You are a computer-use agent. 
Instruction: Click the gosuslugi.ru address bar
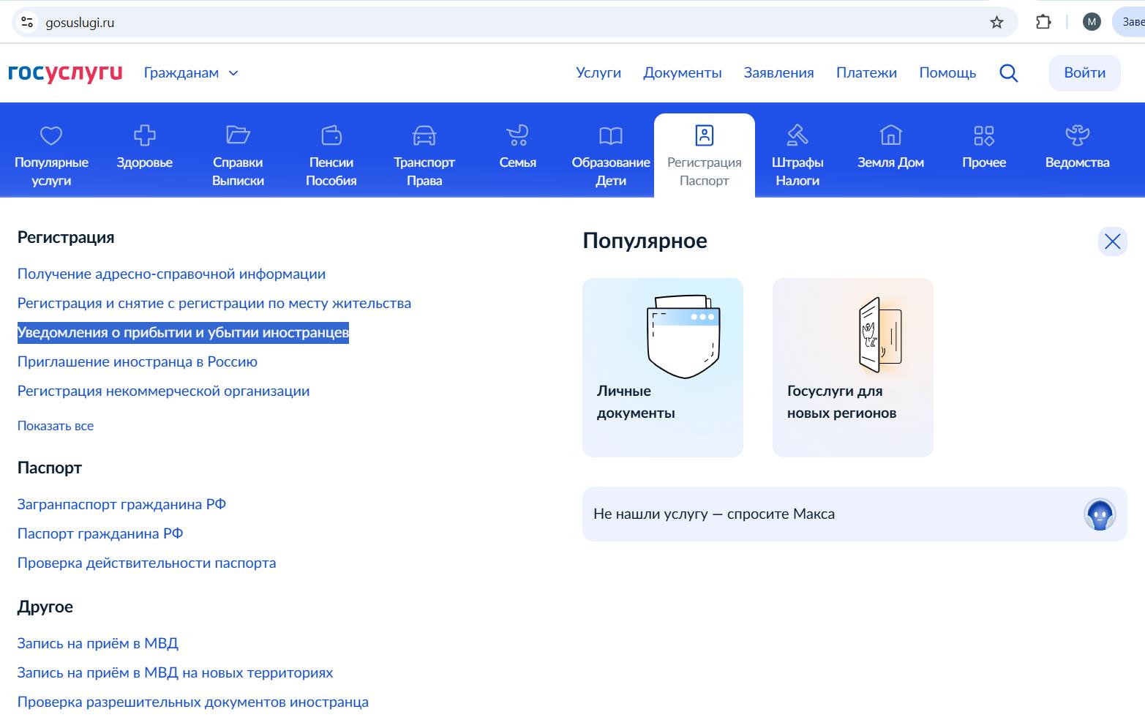pyautogui.click(x=512, y=23)
